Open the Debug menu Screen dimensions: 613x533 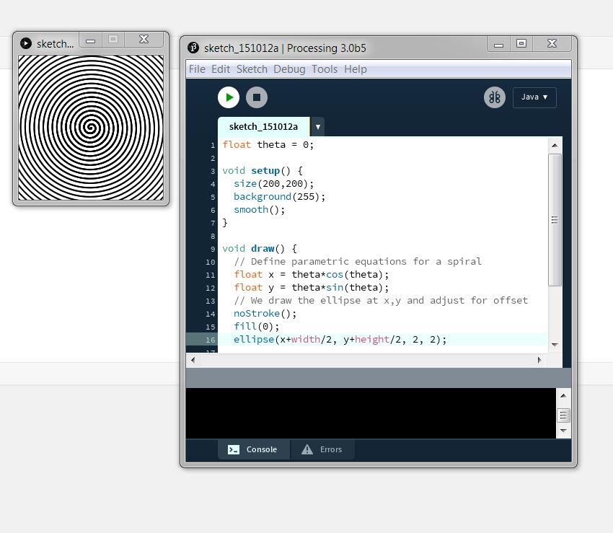click(289, 69)
